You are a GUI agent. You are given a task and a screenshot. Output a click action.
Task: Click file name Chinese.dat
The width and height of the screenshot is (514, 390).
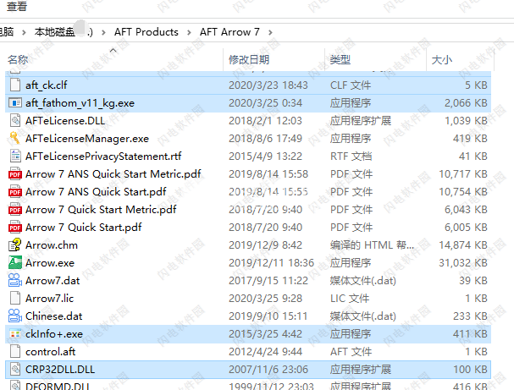(x=53, y=316)
